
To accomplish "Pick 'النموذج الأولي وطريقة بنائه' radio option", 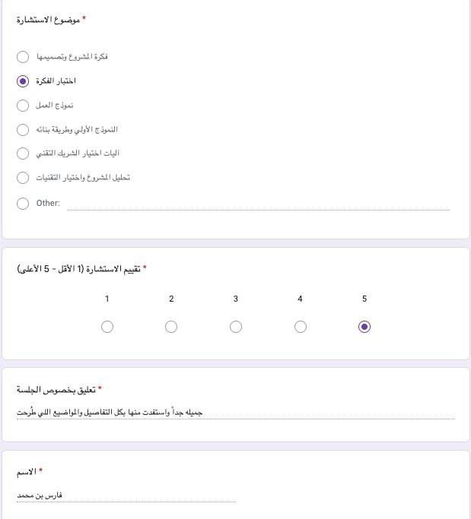I will [x=23, y=129].
